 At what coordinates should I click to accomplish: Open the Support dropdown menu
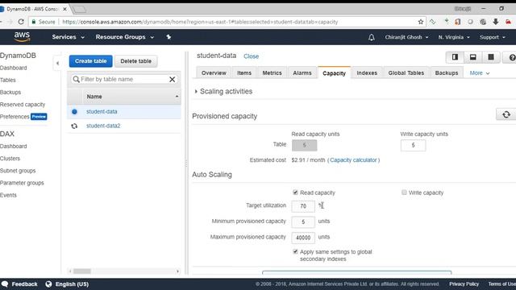(493, 37)
